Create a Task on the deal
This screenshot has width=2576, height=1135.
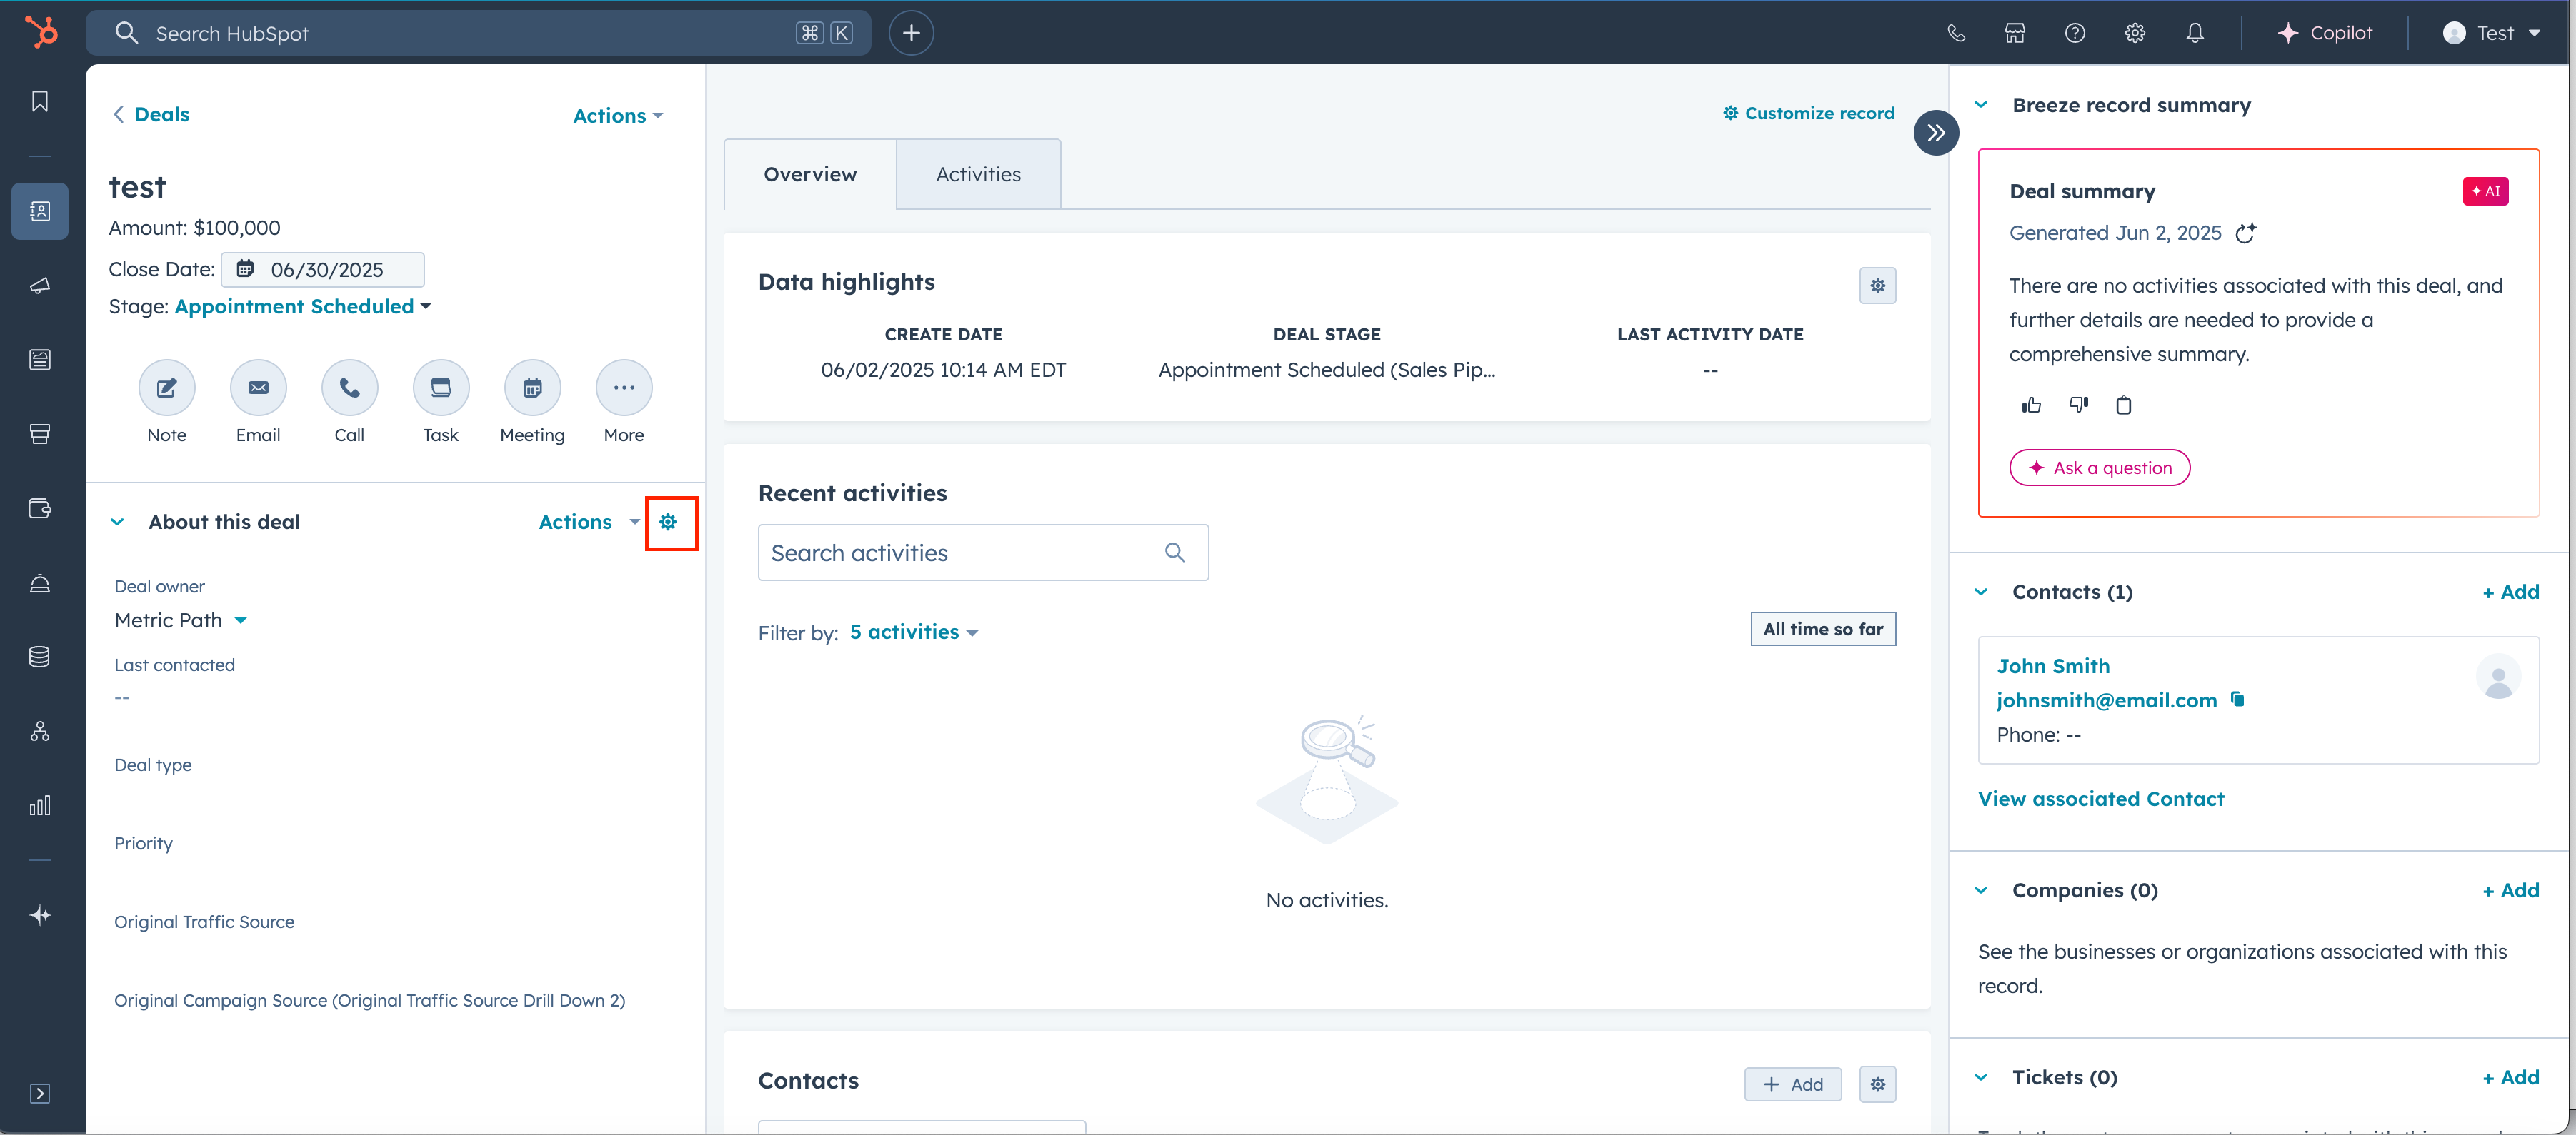coord(441,388)
